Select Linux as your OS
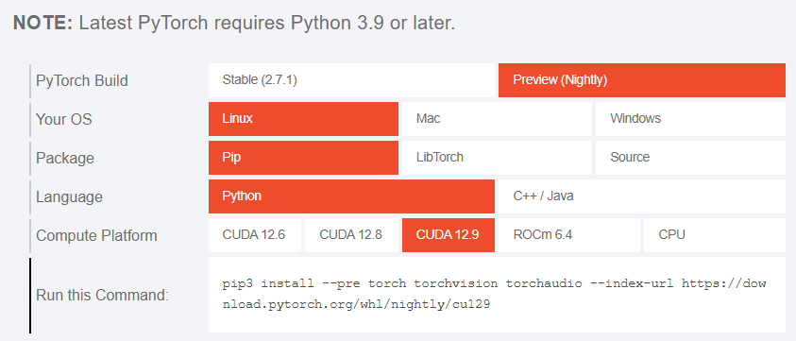This screenshot has width=796, height=341. [x=303, y=119]
